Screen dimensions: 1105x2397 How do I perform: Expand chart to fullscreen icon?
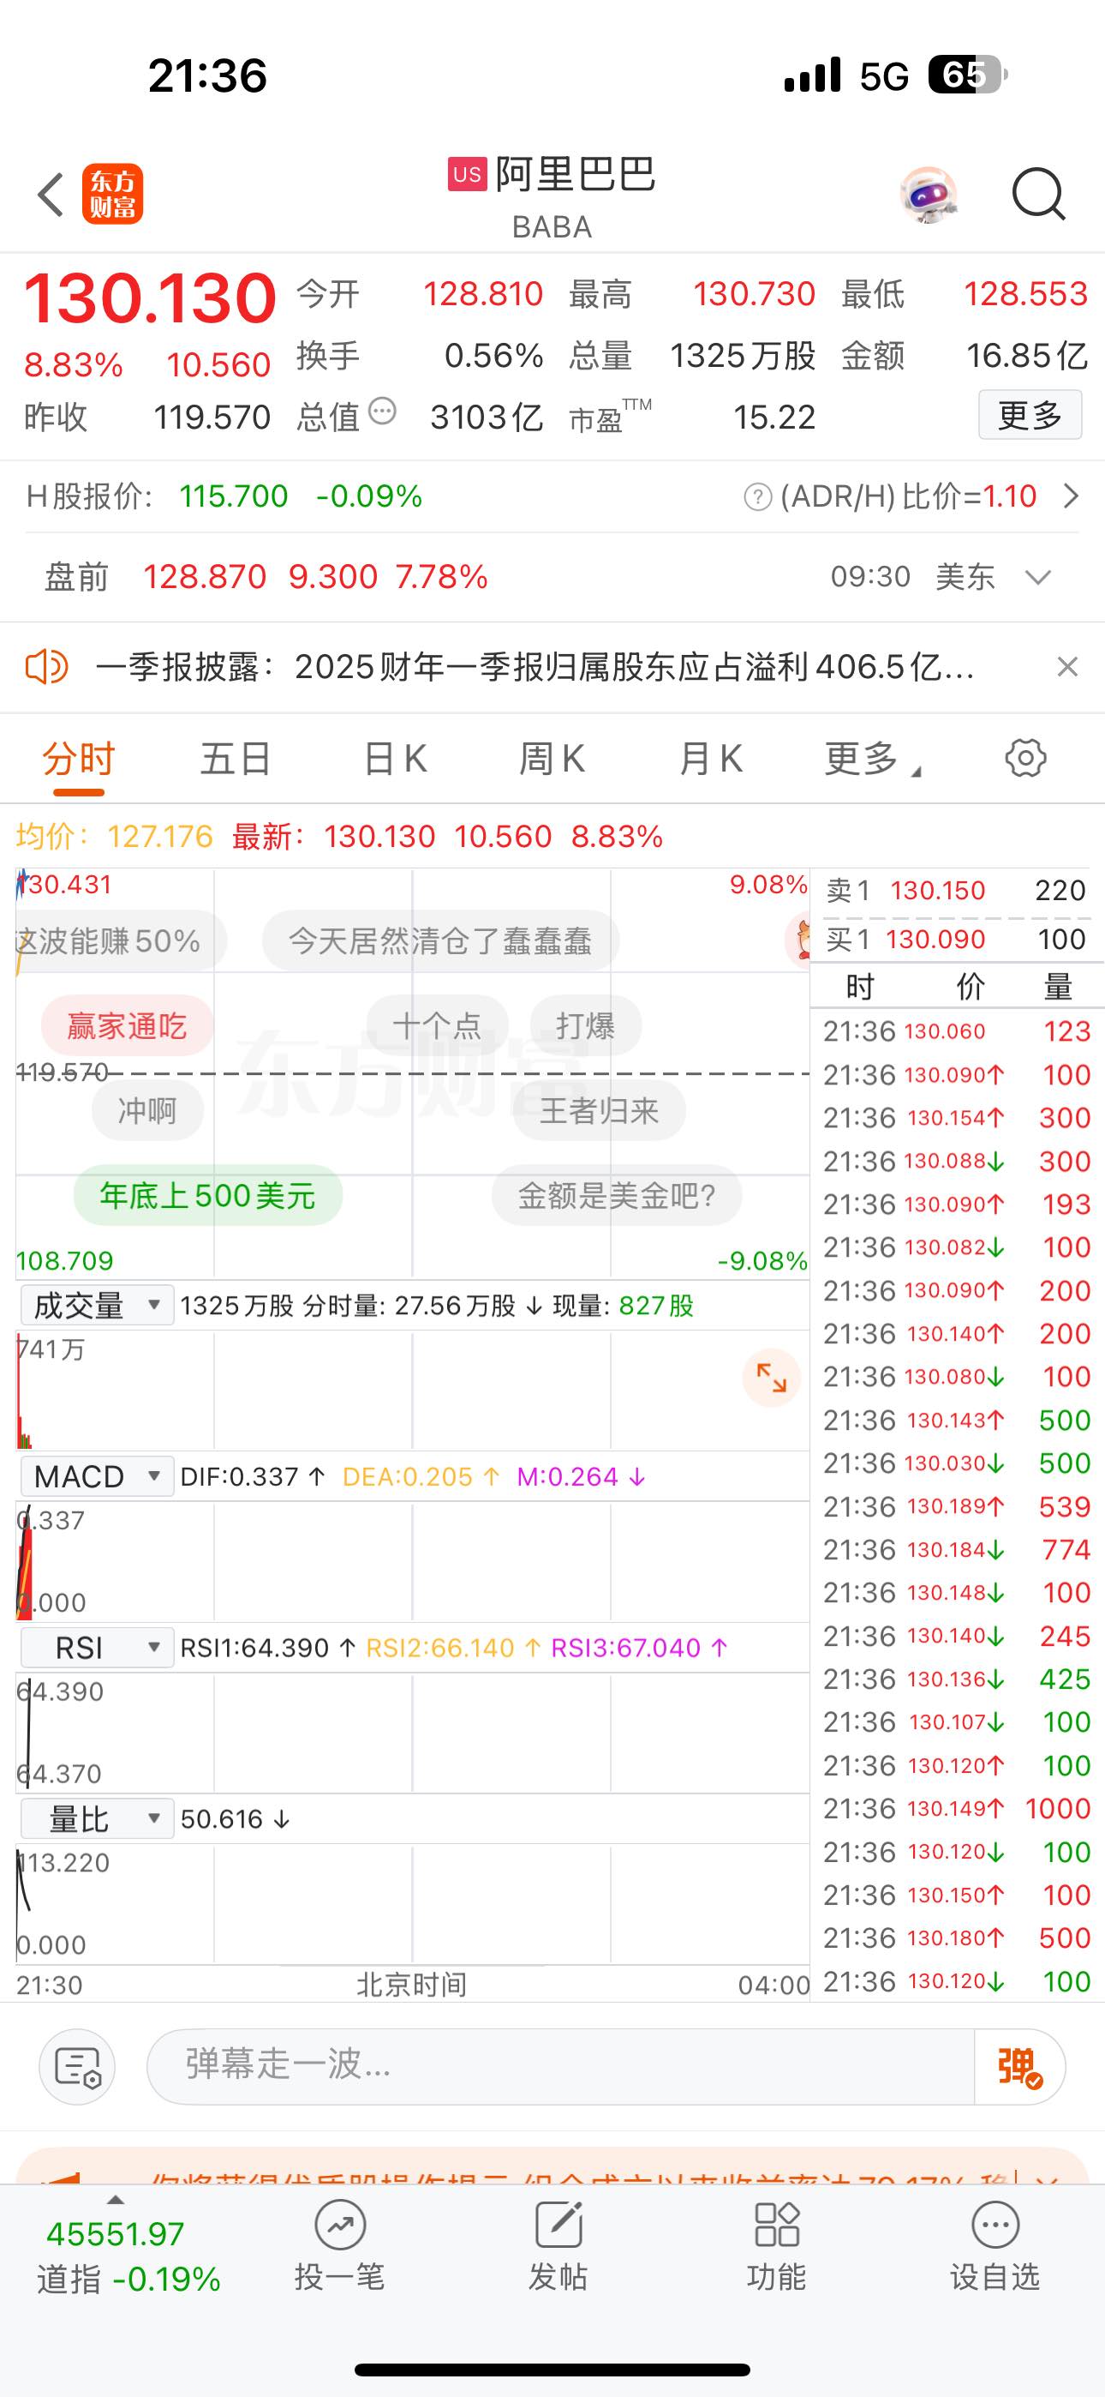pos(771,1377)
